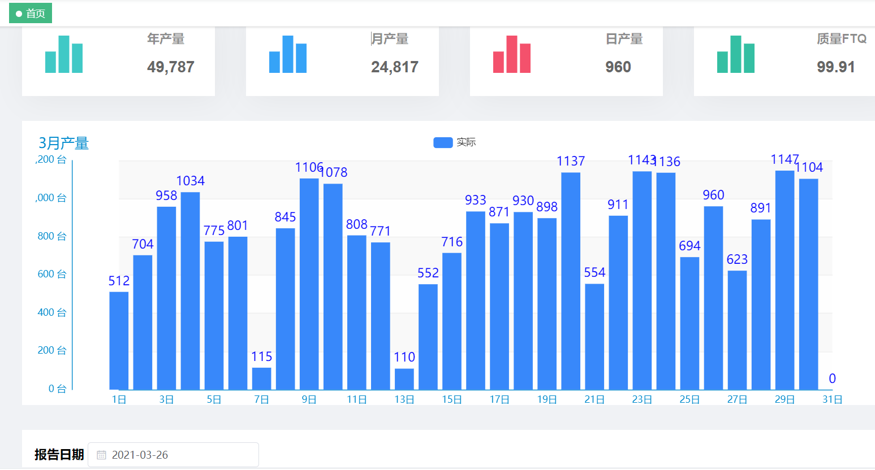Click the 日产量 card title

pos(624,39)
